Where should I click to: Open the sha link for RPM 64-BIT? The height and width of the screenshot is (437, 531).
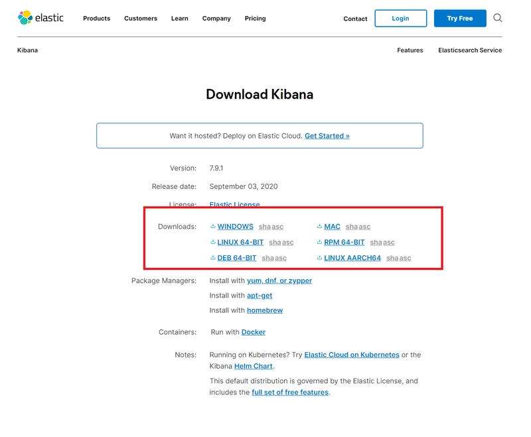click(376, 243)
